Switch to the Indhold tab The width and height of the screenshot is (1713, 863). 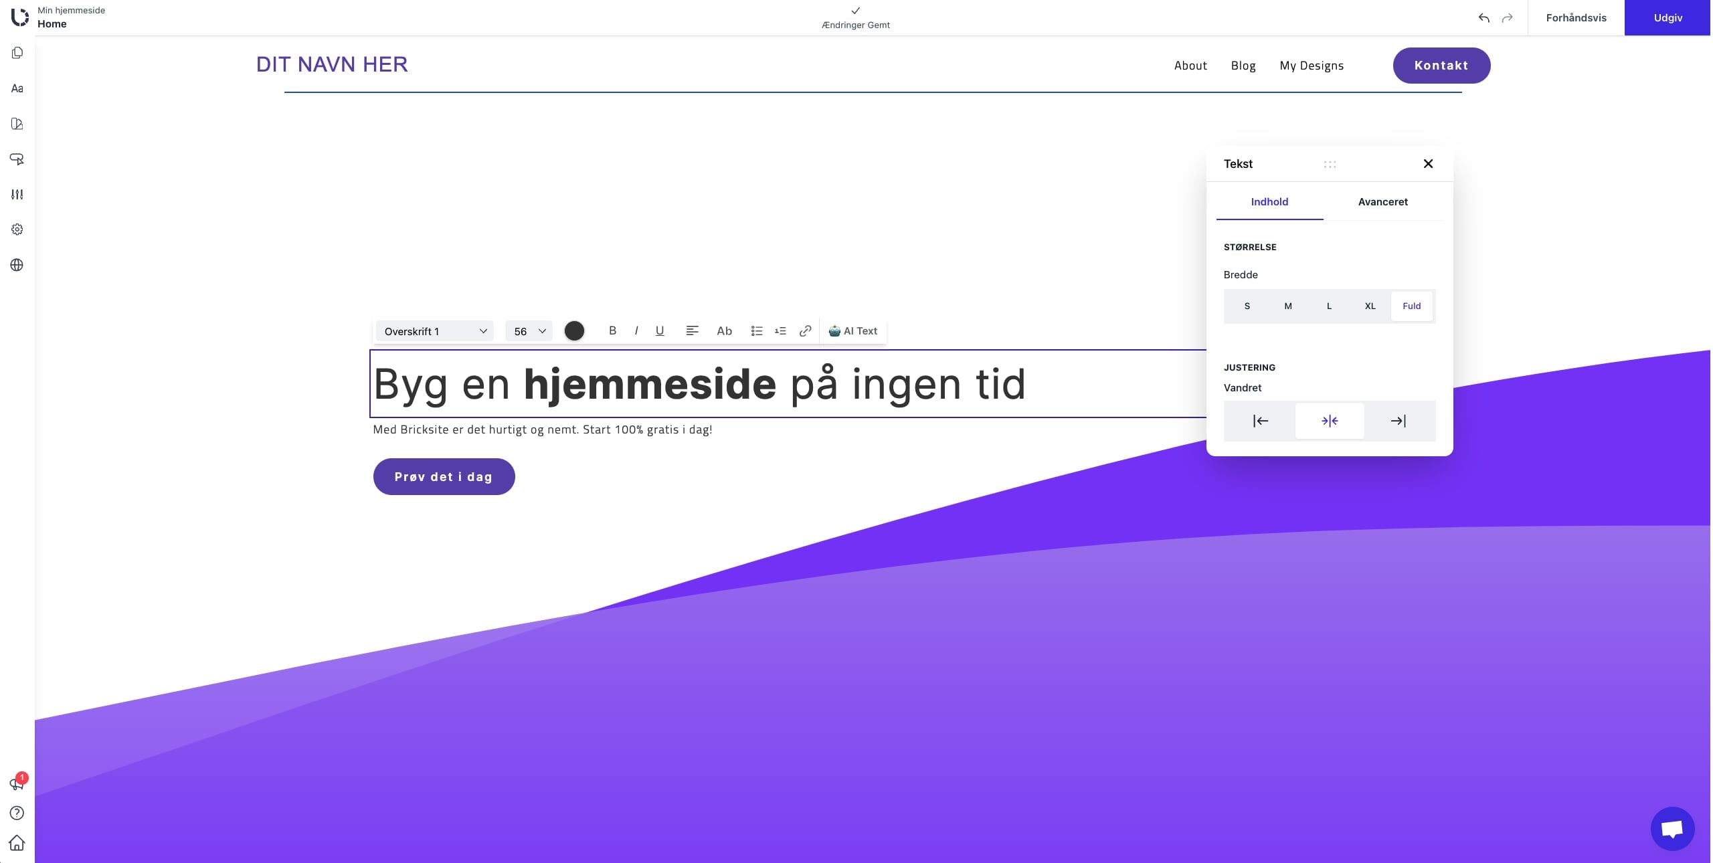pyautogui.click(x=1269, y=202)
